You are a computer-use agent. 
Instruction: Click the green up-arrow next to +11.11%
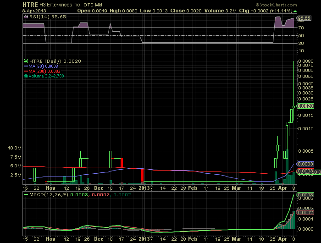(295, 11)
